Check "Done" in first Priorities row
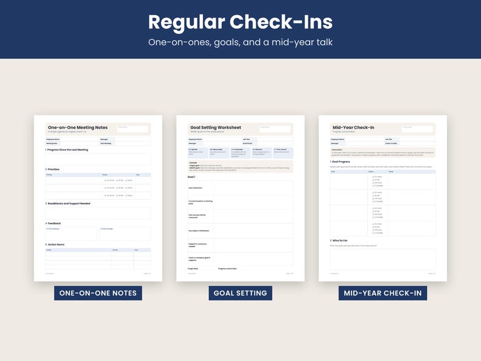The width and height of the screenshot is (481, 361). point(127,180)
